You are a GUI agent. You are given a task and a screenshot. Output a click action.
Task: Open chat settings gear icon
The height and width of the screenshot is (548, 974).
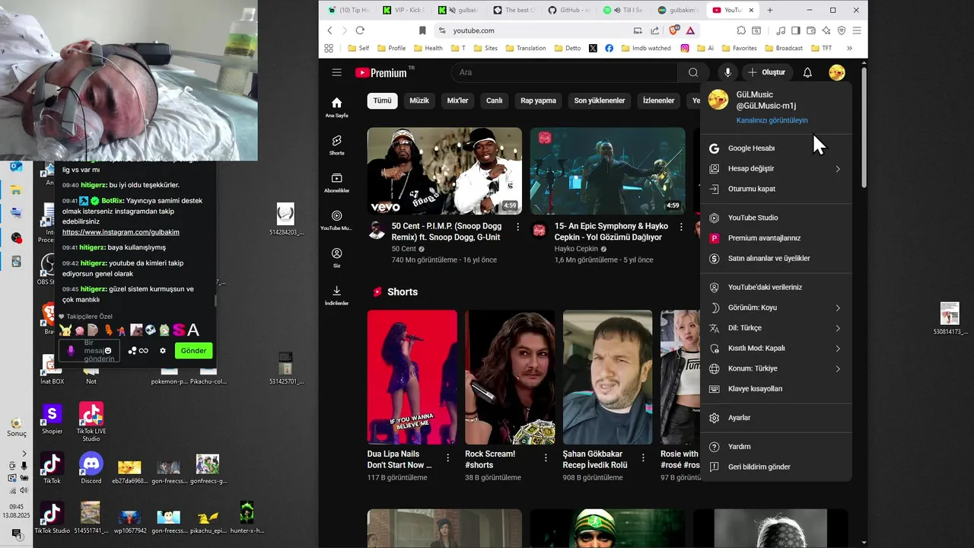(x=162, y=350)
